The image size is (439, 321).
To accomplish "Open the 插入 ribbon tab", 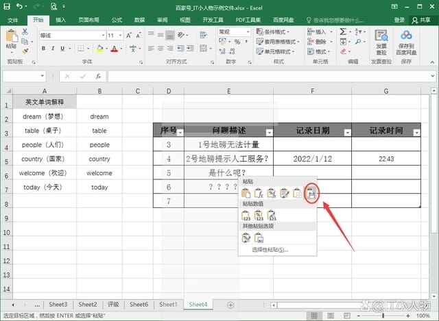I will 61,21.
